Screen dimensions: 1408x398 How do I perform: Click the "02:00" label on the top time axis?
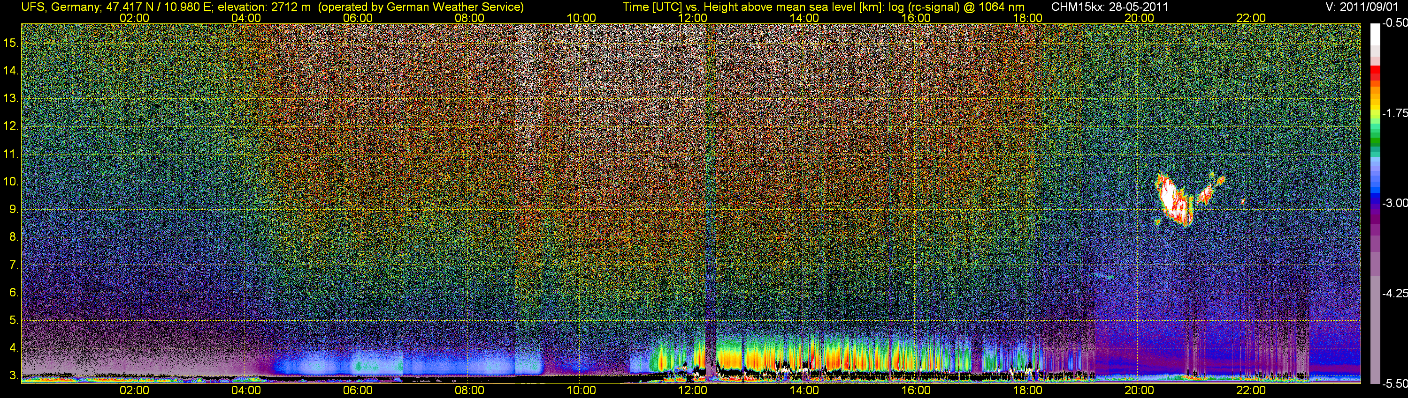[x=134, y=18]
